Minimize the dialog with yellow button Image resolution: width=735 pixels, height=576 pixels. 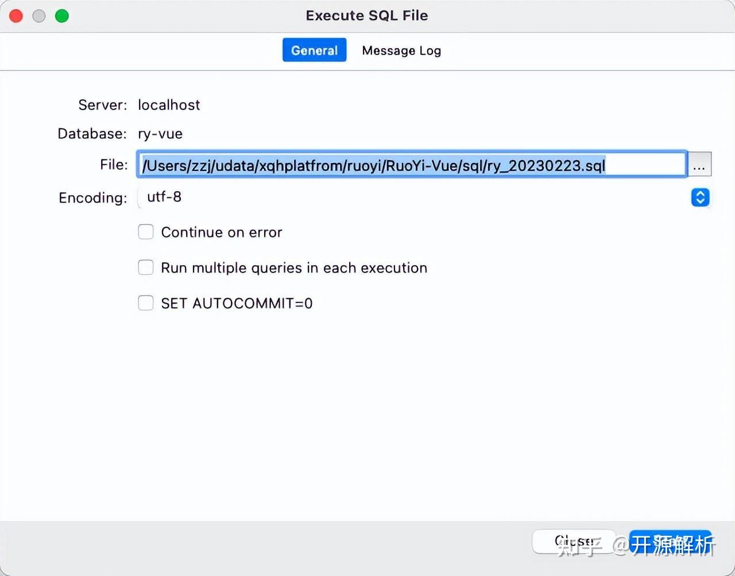pyautogui.click(x=39, y=16)
